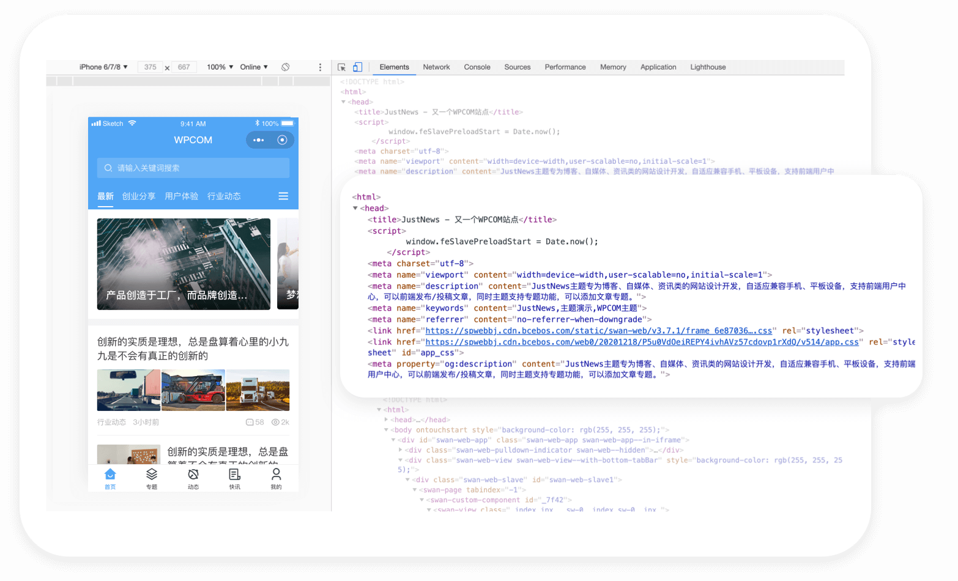Switch to the Elements tab
The width and height of the screenshot is (958, 581).
click(x=394, y=67)
